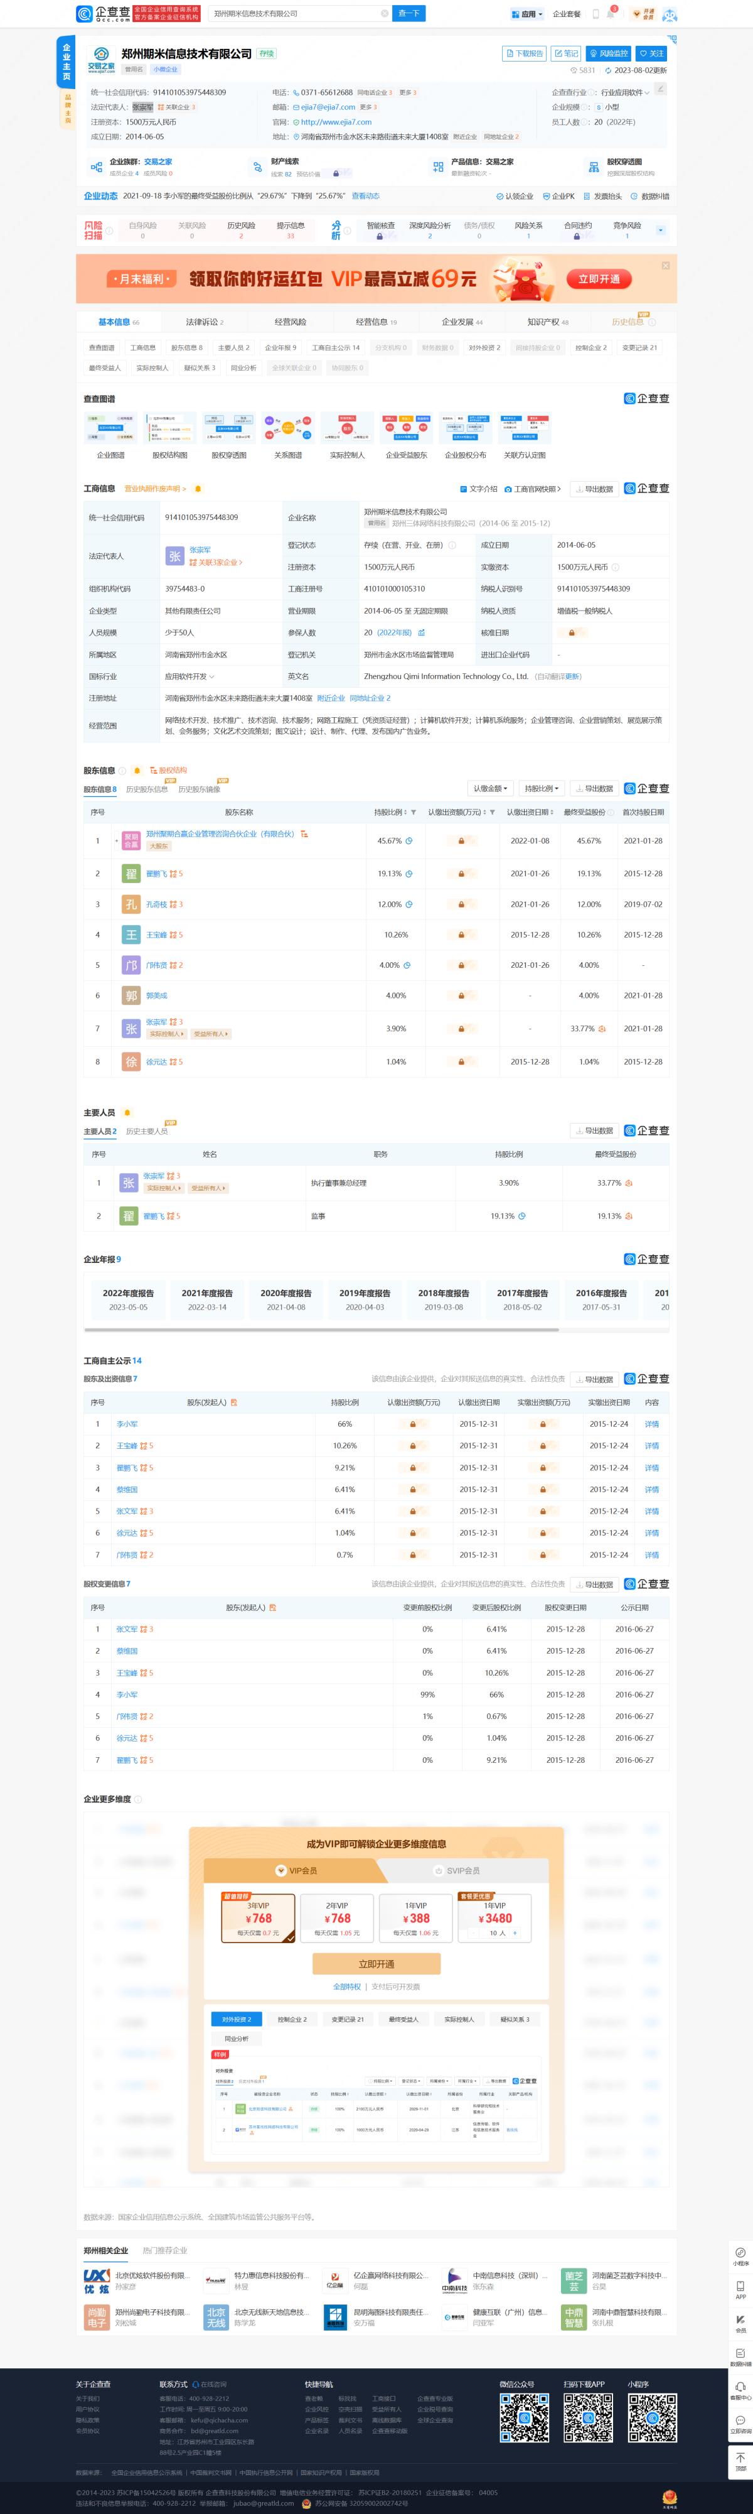
Task: Open the company website link www.ejia7.com
Action: (336, 122)
